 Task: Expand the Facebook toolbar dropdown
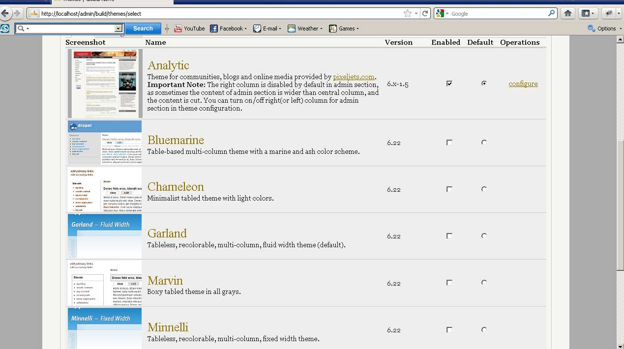click(246, 29)
